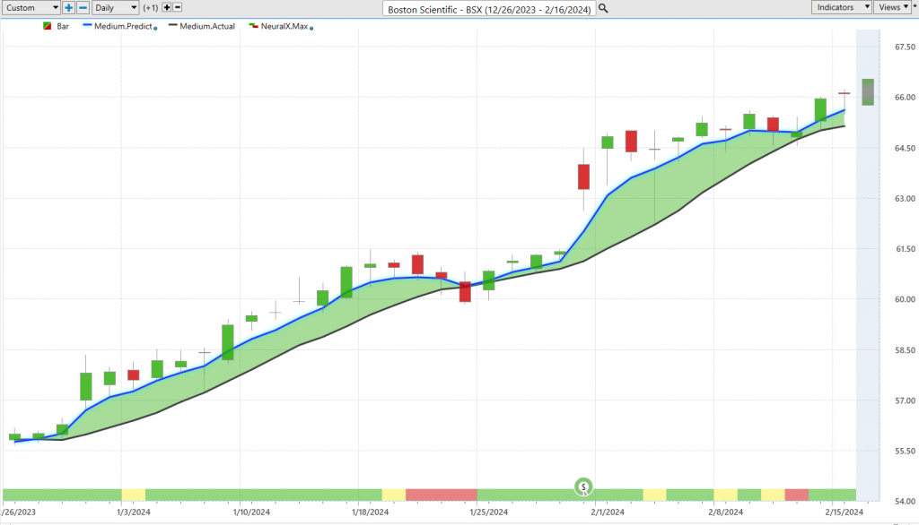
Task: Click the gray forecast bar at chart right
Action: pos(868,92)
